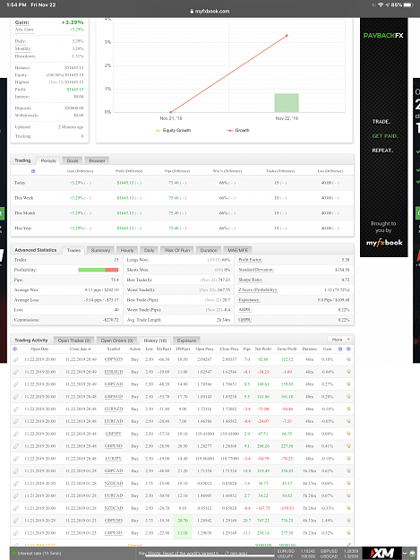The image size is (420, 560).
Task: Click the This Month row label
Action: click(x=24, y=213)
